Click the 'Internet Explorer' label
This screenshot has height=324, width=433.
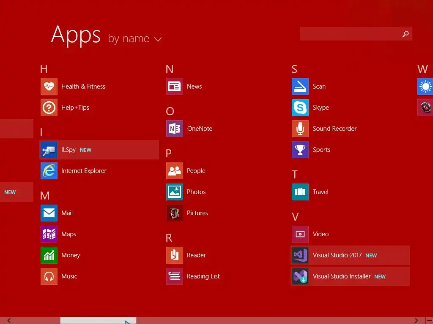pyautogui.click(x=84, y=171)
